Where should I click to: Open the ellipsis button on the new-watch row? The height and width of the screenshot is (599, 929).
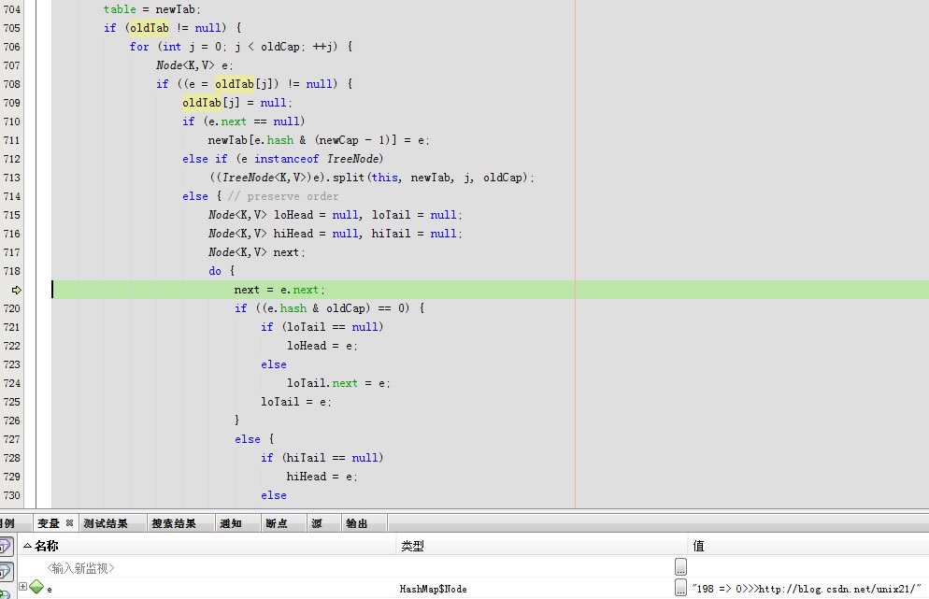pos(680,567)
